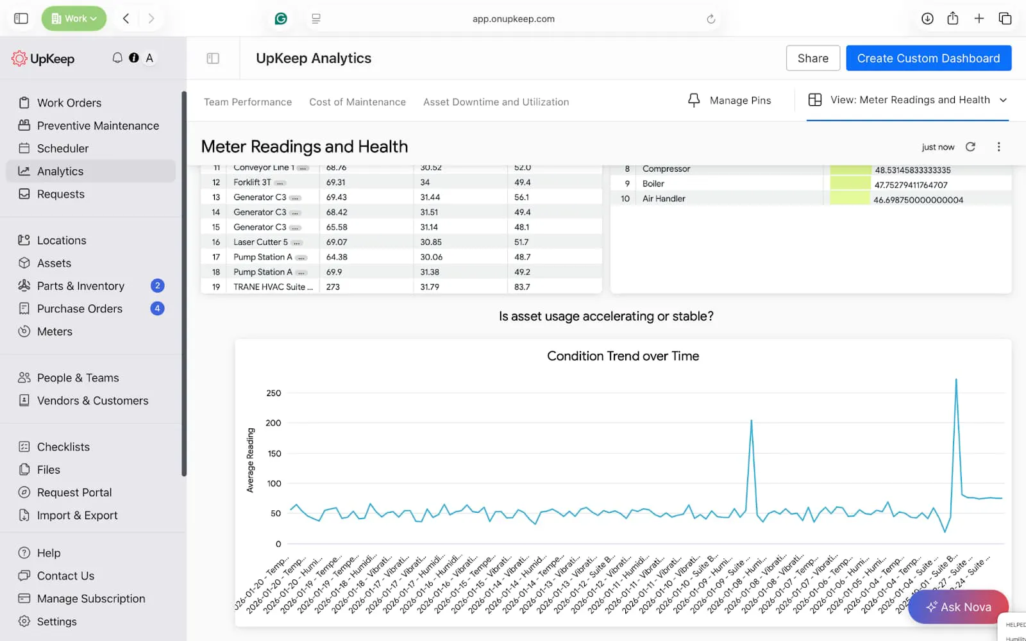Reload the page in address bar
Image resolution: width=1026 pixels, height=641 pixels.
pyautogui.click(x=711, y=19)
